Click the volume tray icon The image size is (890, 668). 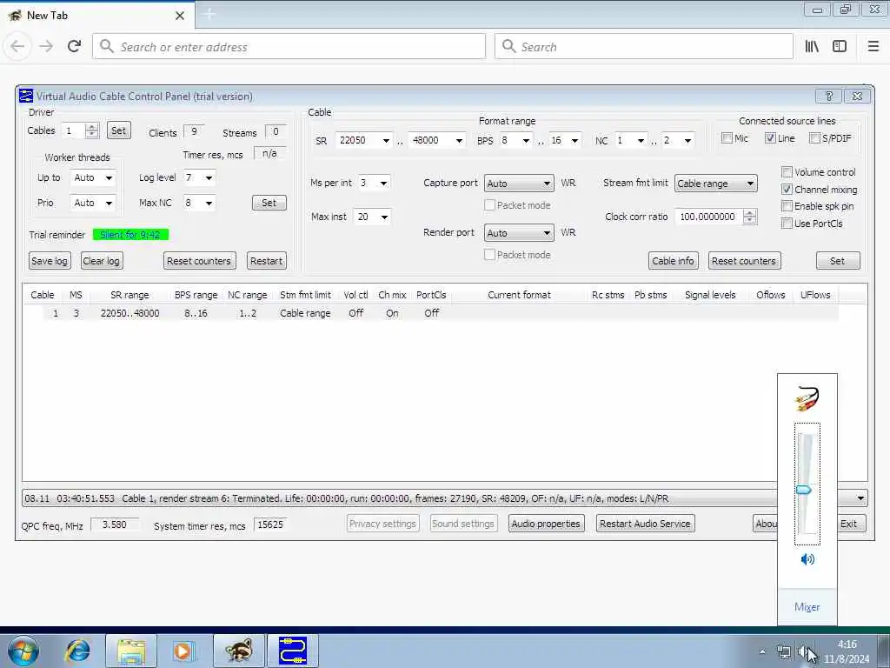pos(802,652)
